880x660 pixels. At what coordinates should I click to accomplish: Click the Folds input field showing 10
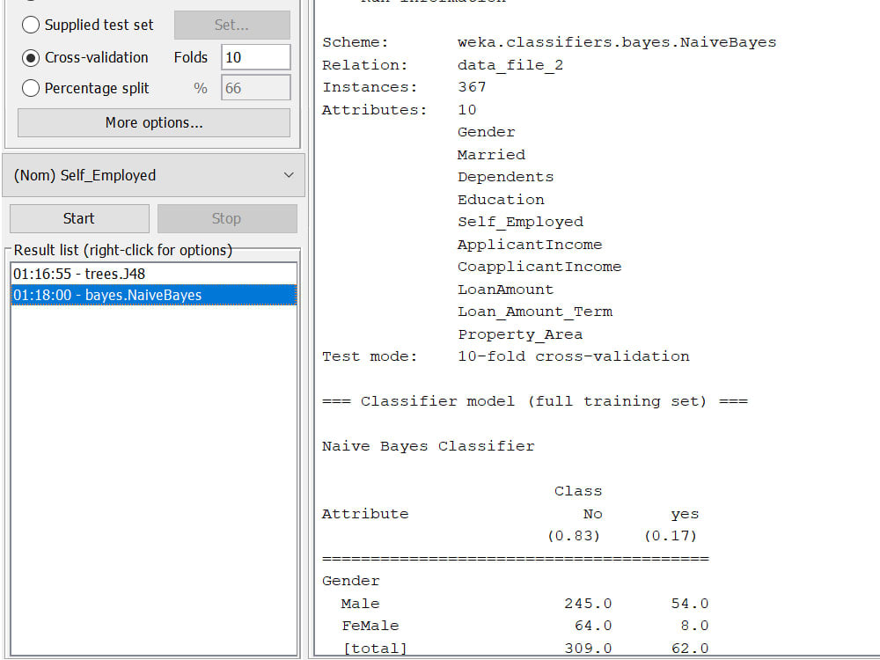[x=255, y=57]
